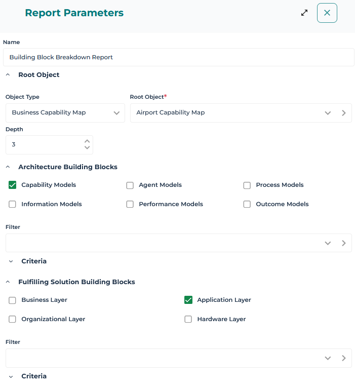Collapse the Root Object section

[8, 75]
